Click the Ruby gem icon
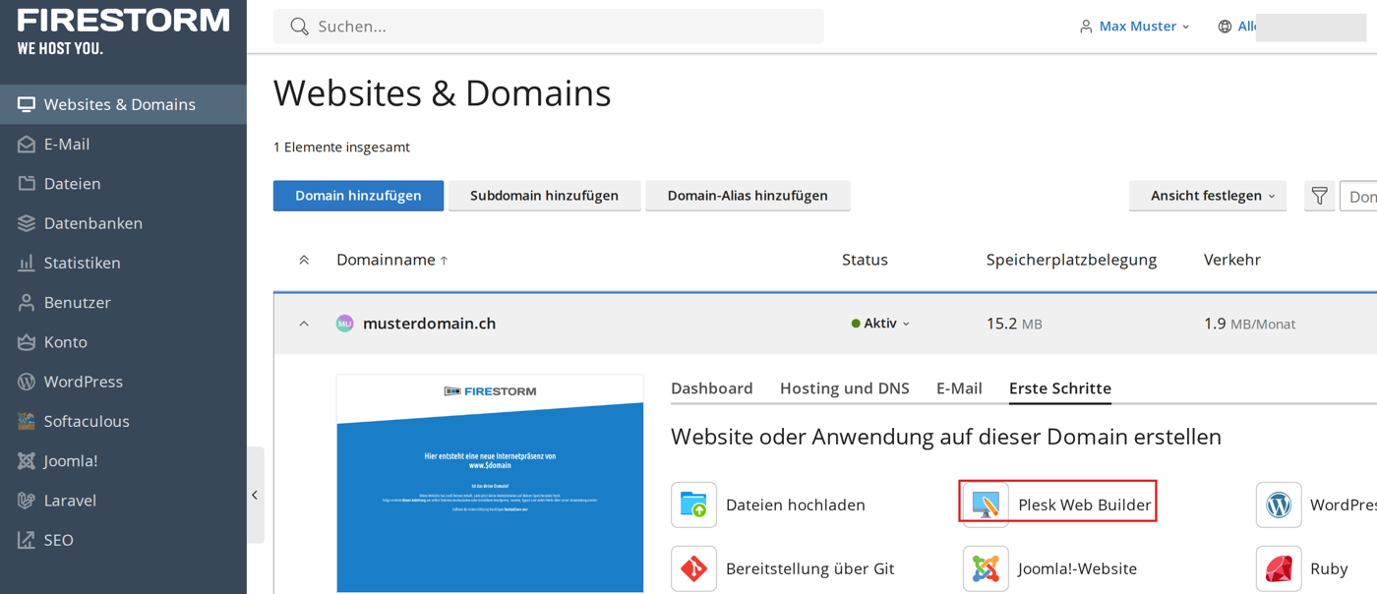Screen dimensions: 1377x594 [x=1279, y=568]
